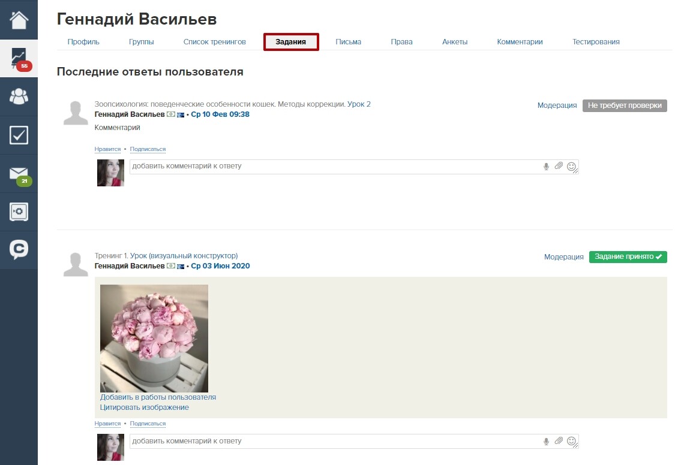The height and width of the screenshot is (465, 675).
Task: Click Подписаться under the first answer
Action: [148, 149]
